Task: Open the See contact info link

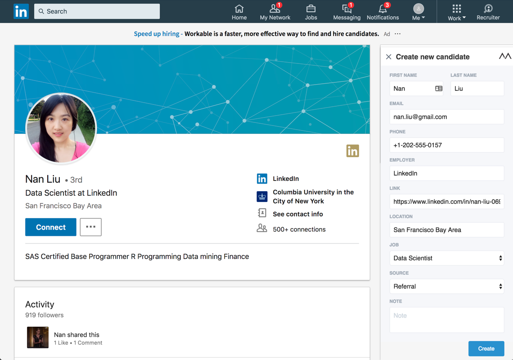Action: pyautogui.click(x=297, y=214)
